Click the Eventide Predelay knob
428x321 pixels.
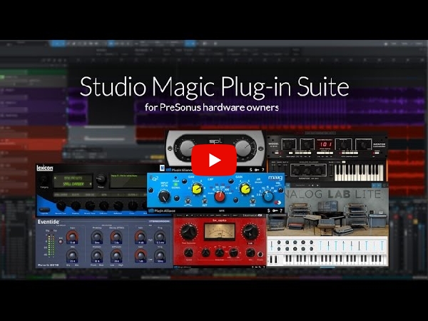(96, 236)
